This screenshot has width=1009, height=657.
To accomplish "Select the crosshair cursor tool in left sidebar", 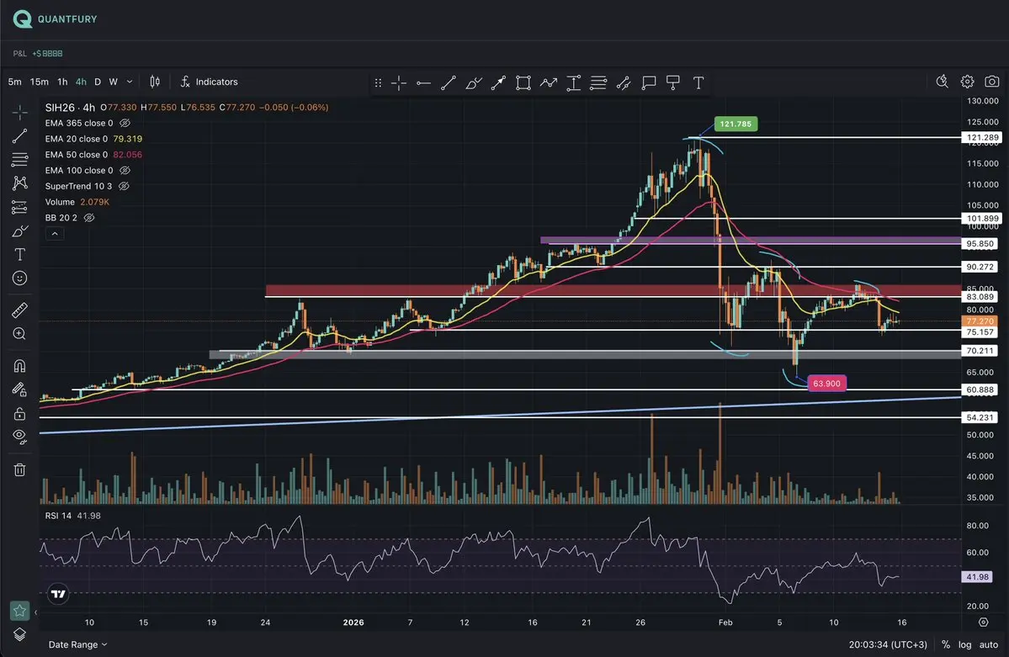I will point(20,113).
